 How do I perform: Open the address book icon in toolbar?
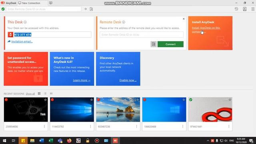(244, 9)
